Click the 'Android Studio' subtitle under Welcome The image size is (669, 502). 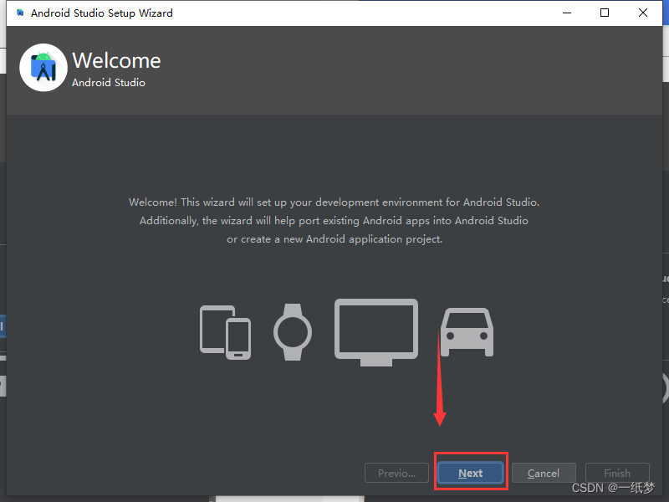tap(109, 82)
